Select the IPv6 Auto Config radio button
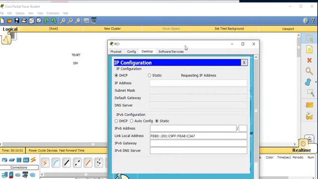318x179 pixels. [x=131, y=121]
